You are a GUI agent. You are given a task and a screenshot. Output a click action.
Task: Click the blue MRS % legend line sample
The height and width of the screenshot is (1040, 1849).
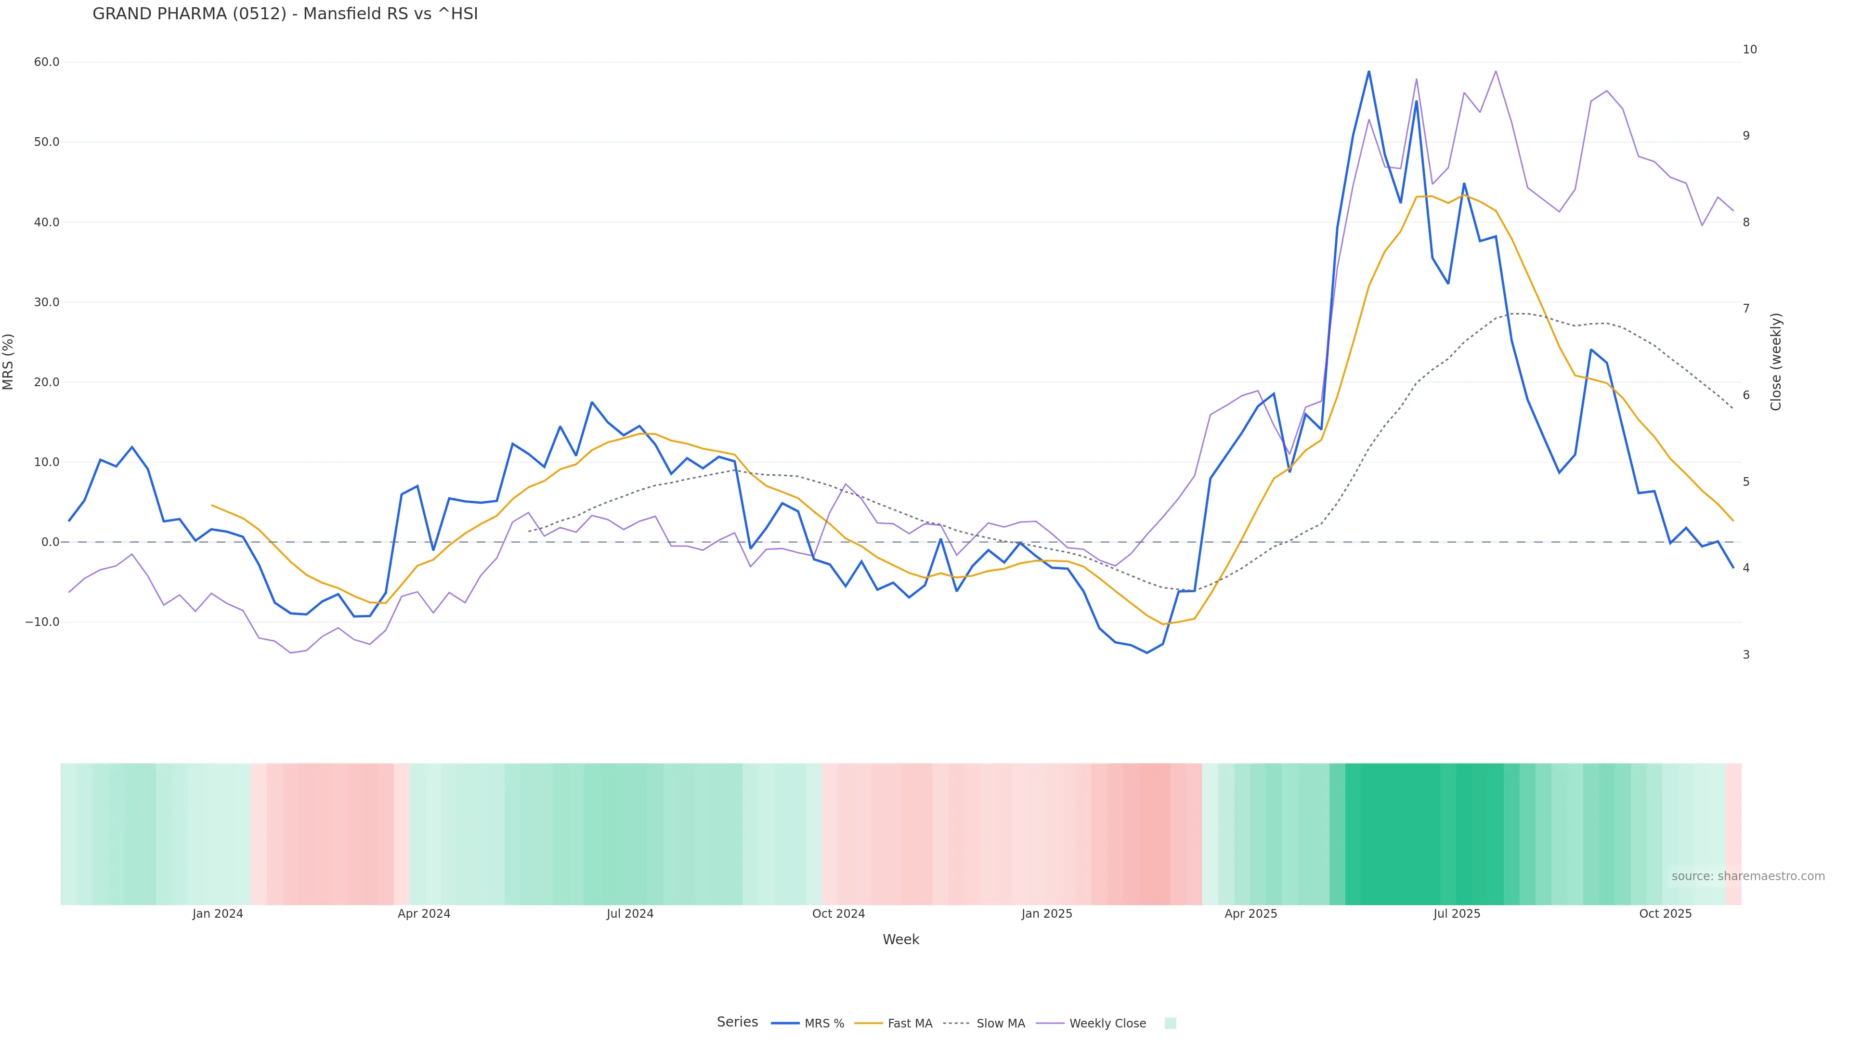pyautogui.click(x=784, y=1024)
